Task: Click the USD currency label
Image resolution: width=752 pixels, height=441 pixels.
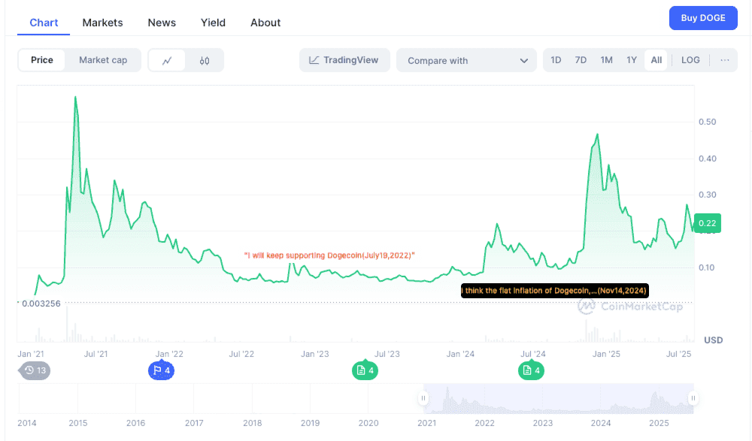Action: pos(713,340)
